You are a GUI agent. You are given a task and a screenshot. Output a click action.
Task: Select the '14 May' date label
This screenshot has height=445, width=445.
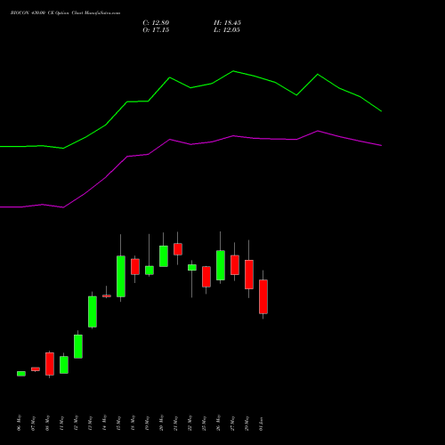point(105,423)
